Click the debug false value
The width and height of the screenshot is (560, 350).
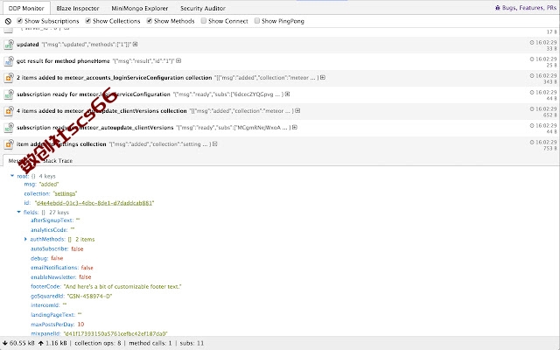[x=57, y=258]
